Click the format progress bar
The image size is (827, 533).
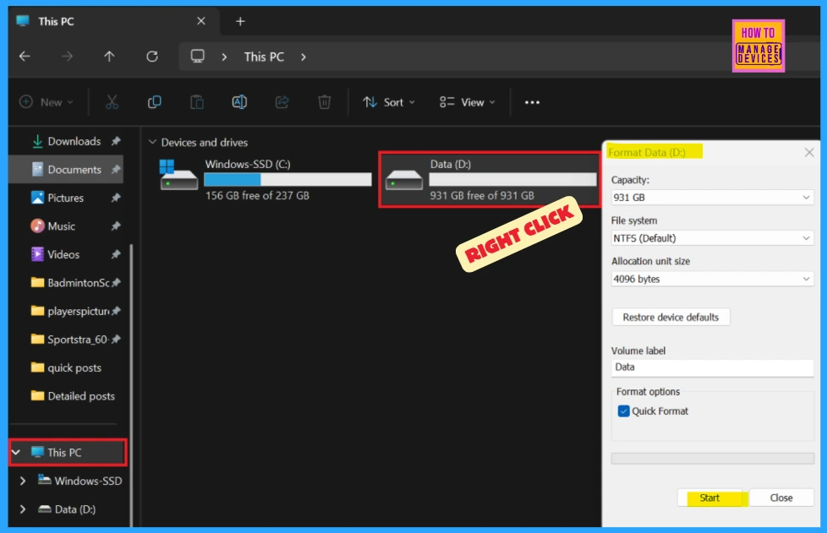click(x=713, y=458)
